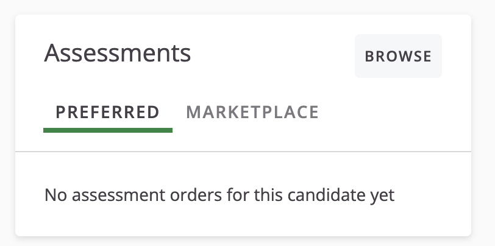This screenshot has width=495, height=246.
Task: Select the PREFERRED tab
Action: click(108, 112)
